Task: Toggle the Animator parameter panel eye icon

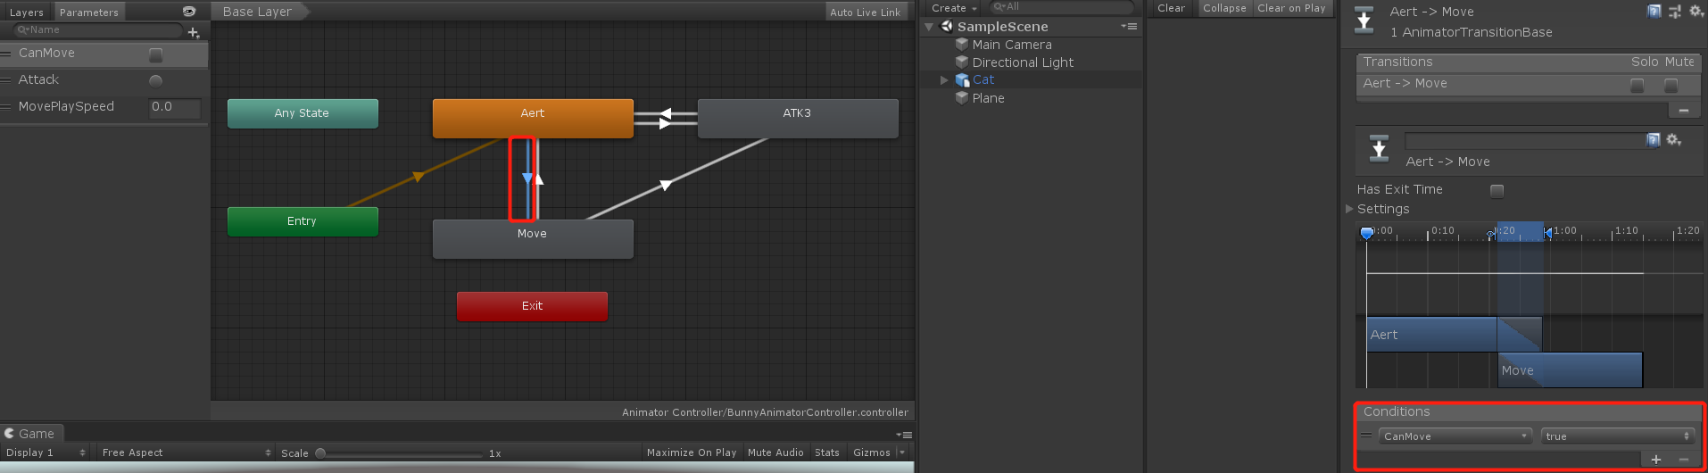Action: click(189, 12)
